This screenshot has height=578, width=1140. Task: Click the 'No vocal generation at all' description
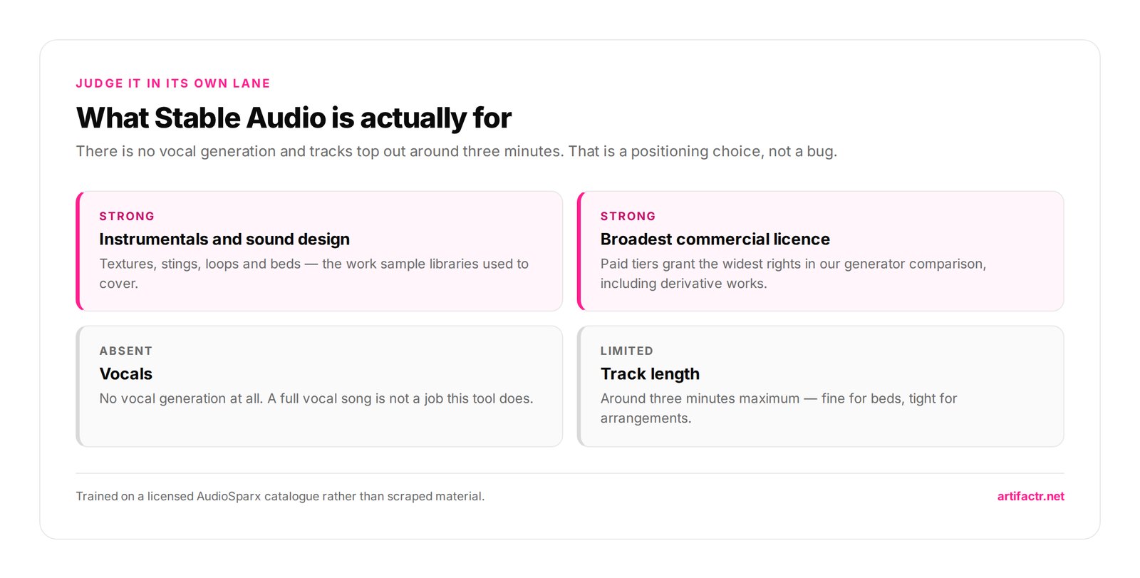(x=316, y=398)
